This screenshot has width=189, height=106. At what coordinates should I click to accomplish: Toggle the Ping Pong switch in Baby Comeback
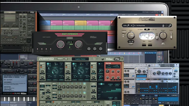point(70,47)
